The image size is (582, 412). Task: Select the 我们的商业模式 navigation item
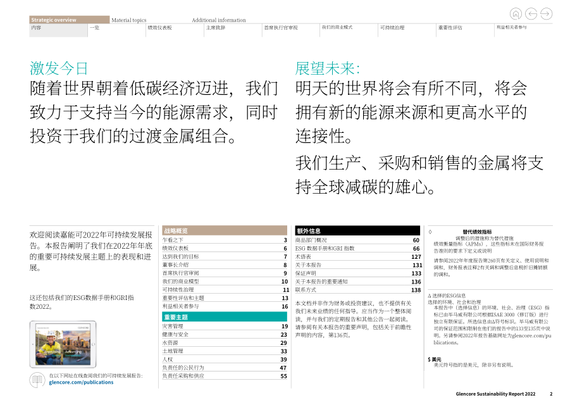[x=349, y=30]
